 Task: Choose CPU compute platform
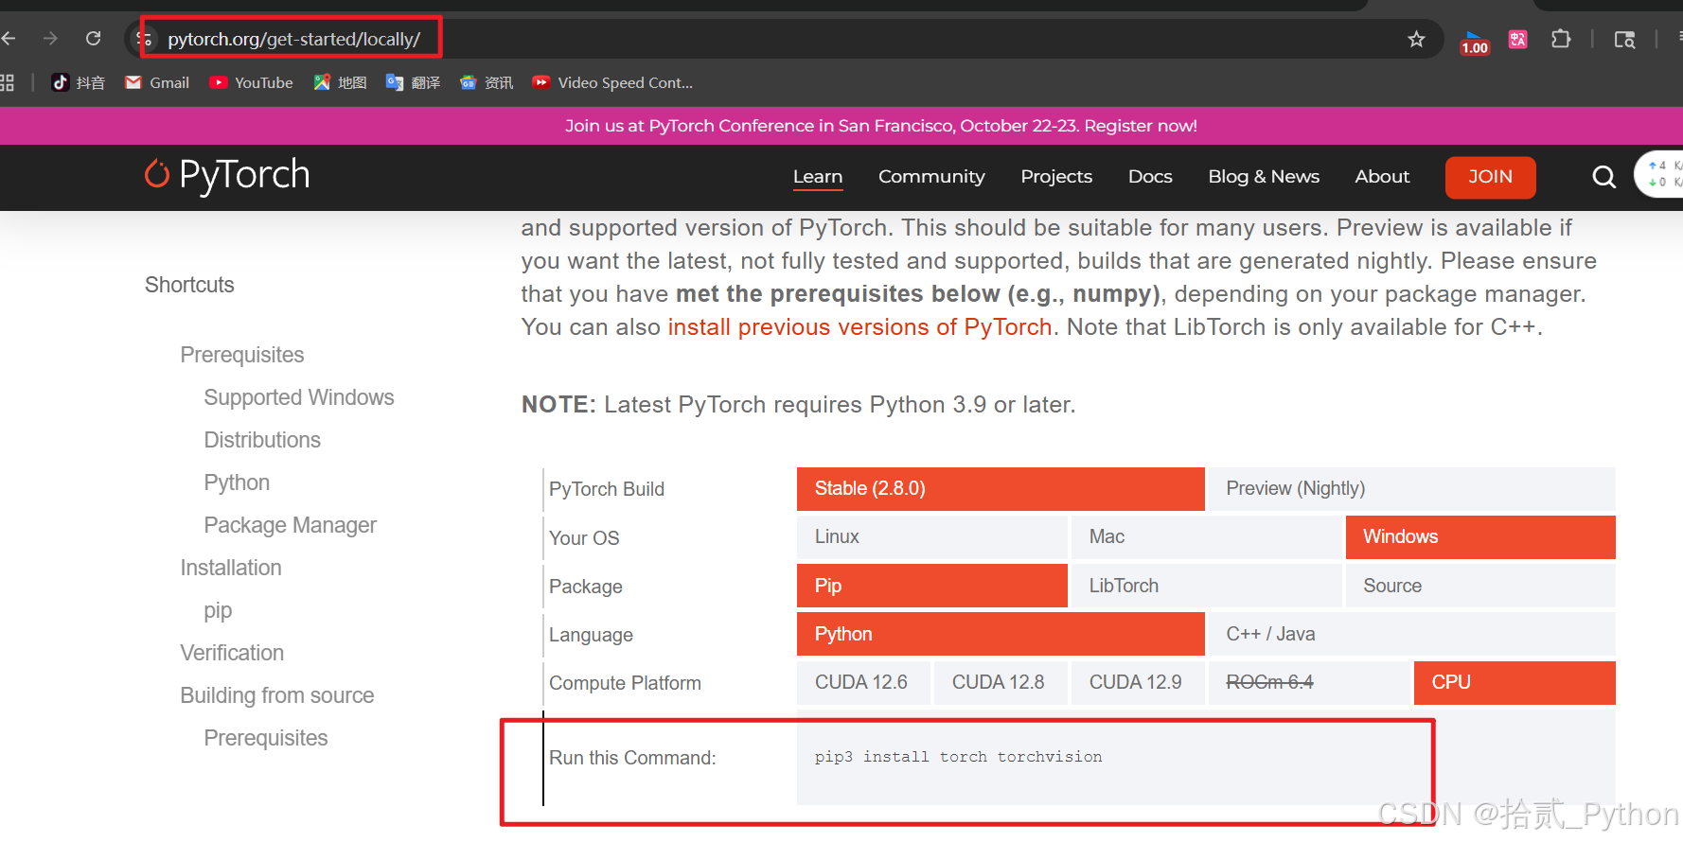(1515, 683)
